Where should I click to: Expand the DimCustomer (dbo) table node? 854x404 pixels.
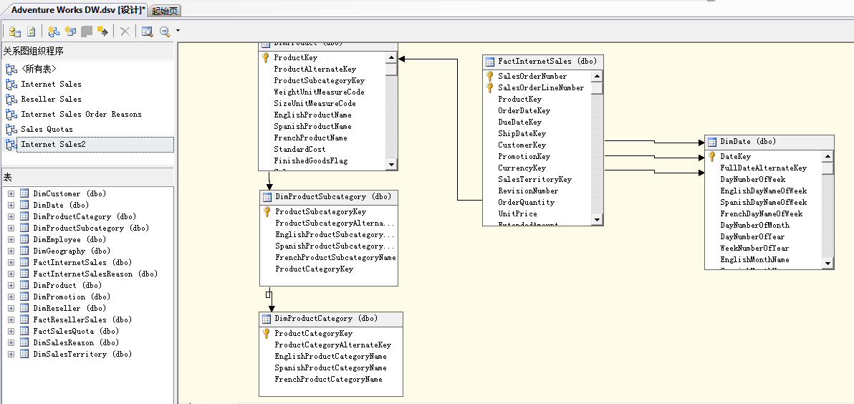(11, 193)
